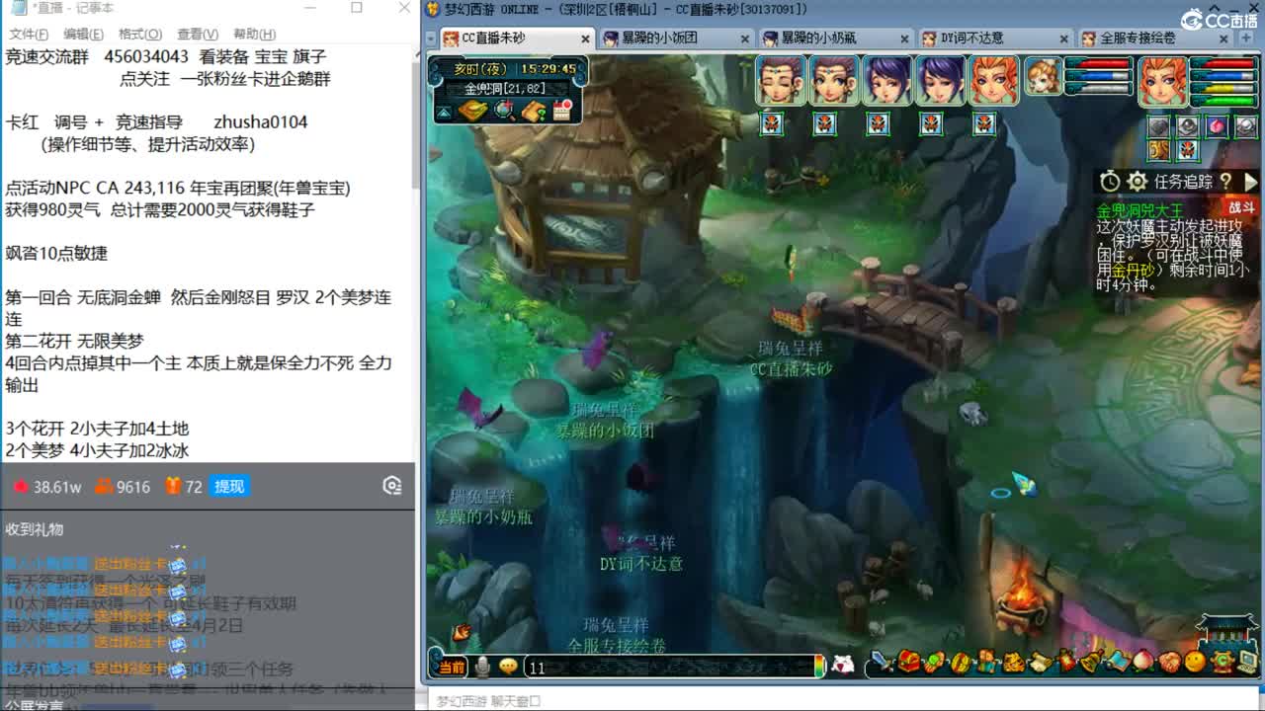This screenshot has width=1265, height=711.
Task: Click the stopwatch icon in task tracker
Action: [x=1110, y=182]
